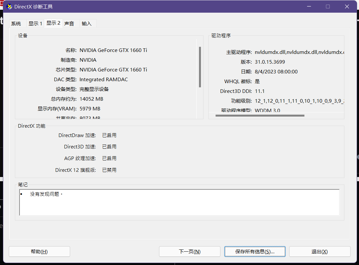Click the Direct3D DDI value 11.1
Viewport: 359px width, 265px height.
260,91
